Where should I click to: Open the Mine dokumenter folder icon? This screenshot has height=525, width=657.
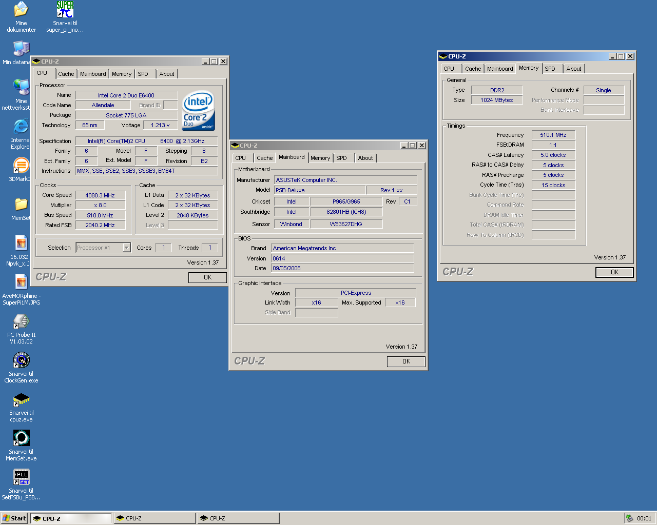(21, 9)
